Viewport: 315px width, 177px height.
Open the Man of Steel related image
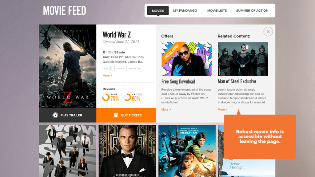click(x=243, y=59)
